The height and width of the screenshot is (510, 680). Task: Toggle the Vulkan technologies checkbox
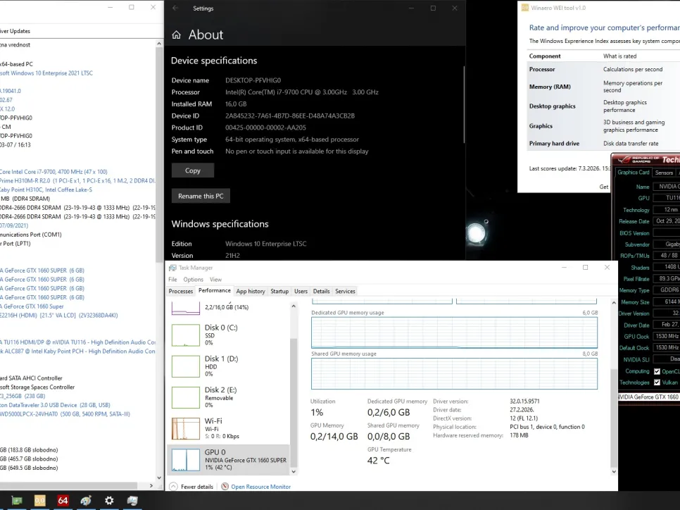[657, 382]
